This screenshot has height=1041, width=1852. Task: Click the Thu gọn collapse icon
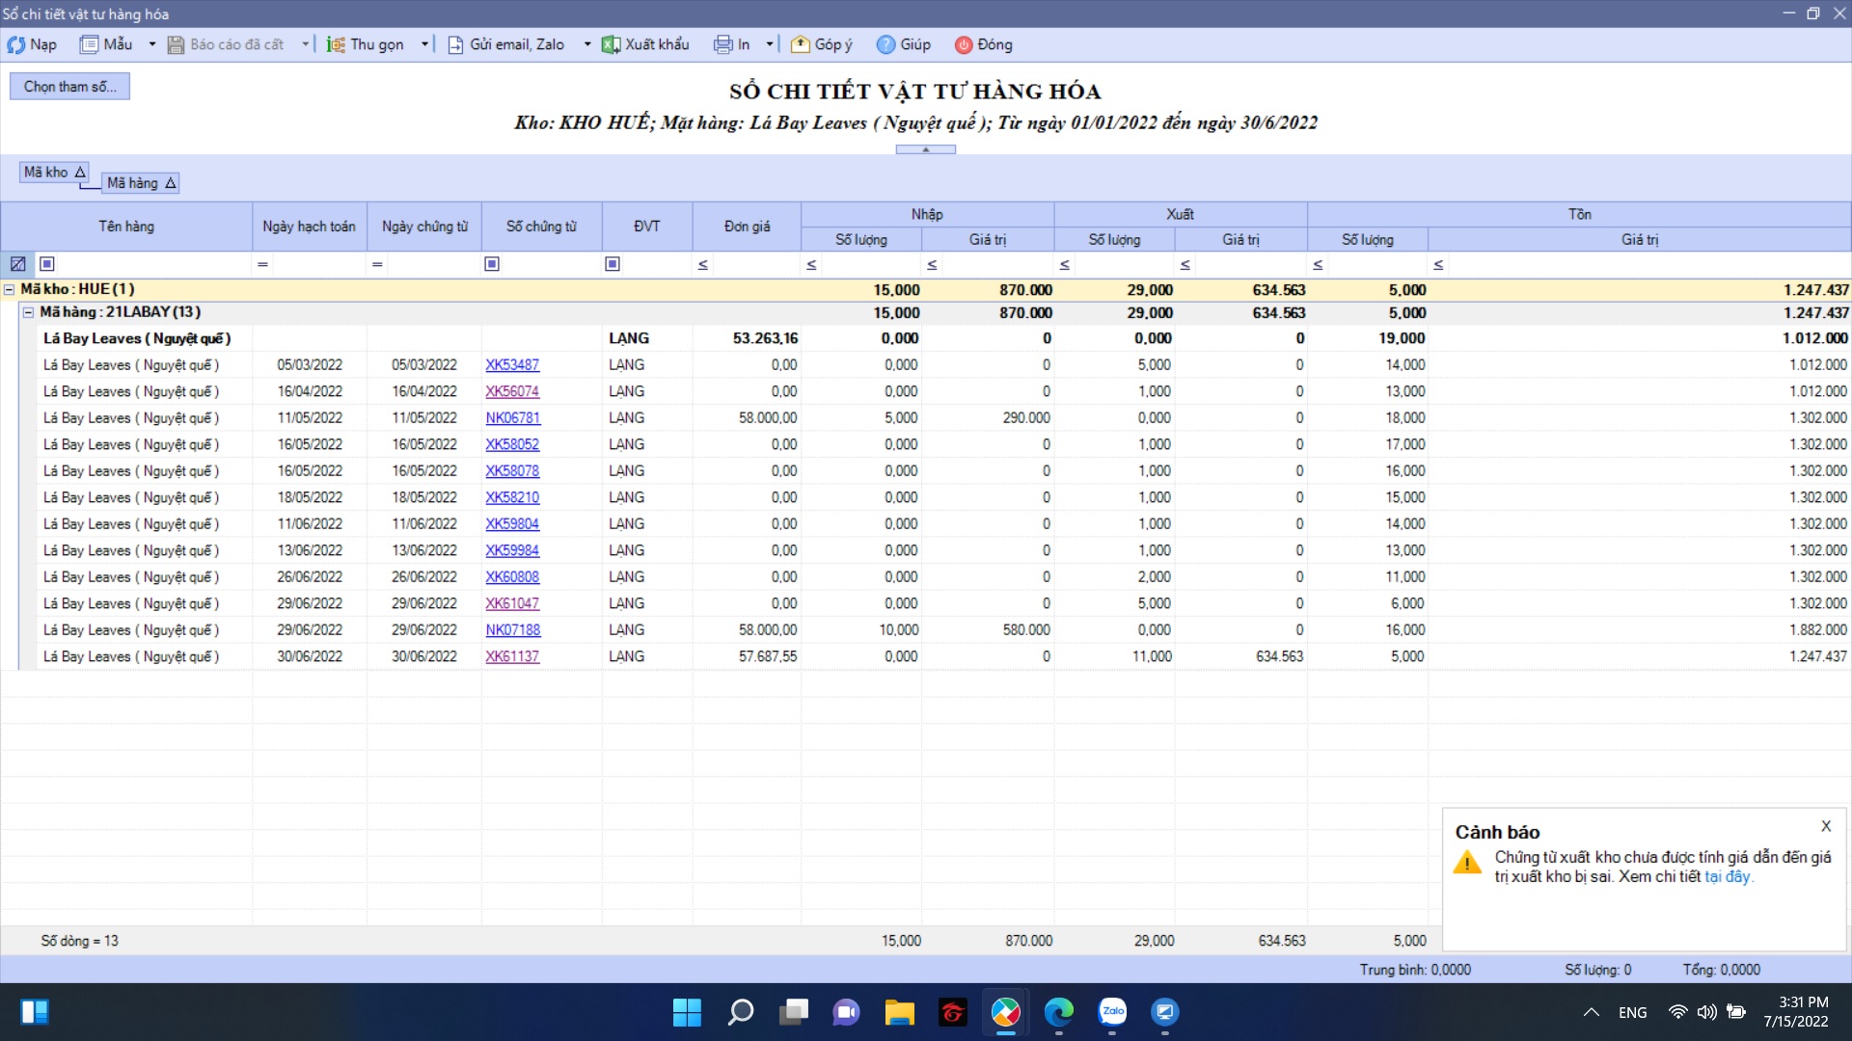[336, 44]
